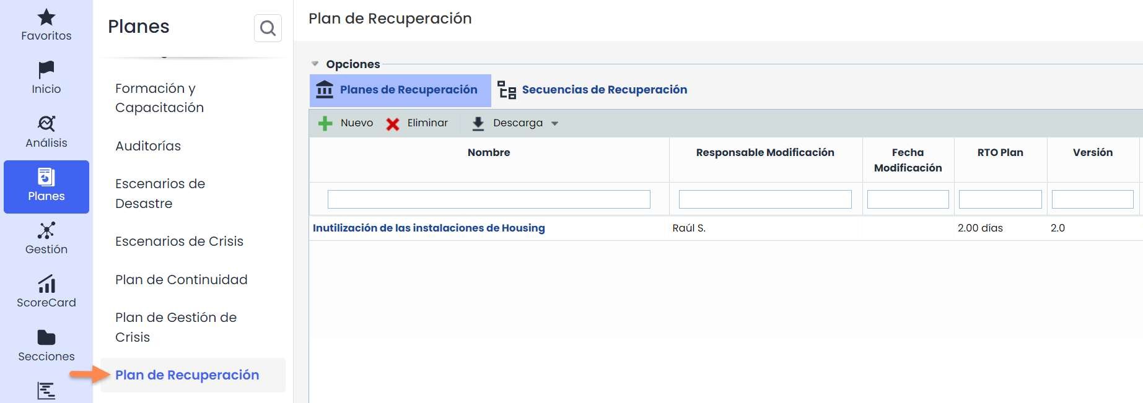
Task: Click the Nombre filter text field
Action: pyautogui.click(x=488, y=199)
